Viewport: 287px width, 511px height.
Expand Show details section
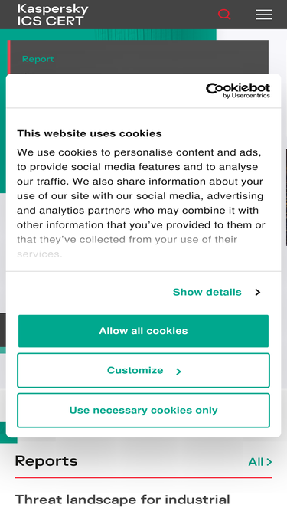point(217,292)
